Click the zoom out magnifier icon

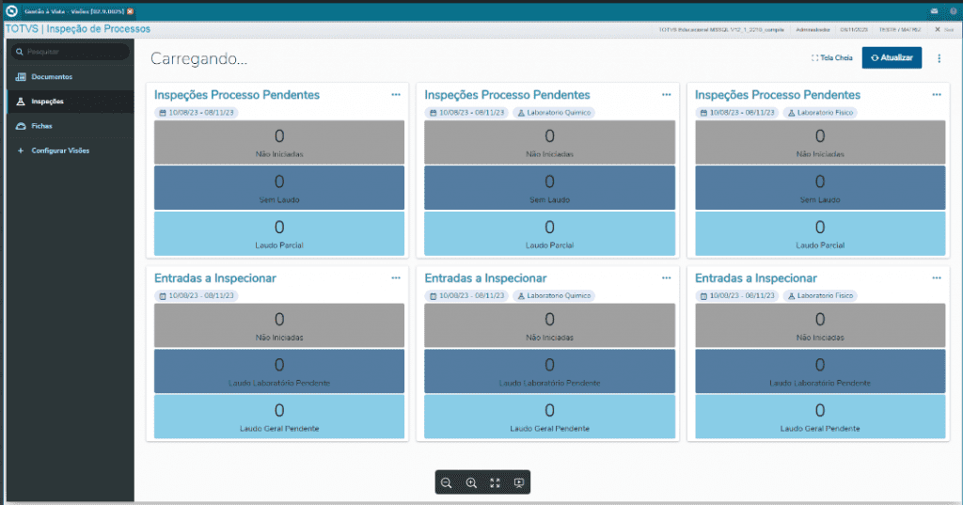click(447, 482)
